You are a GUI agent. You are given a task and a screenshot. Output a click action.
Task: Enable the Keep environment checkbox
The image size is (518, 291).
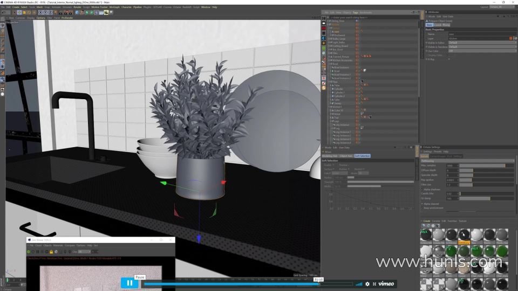click(x=422, y=207)
